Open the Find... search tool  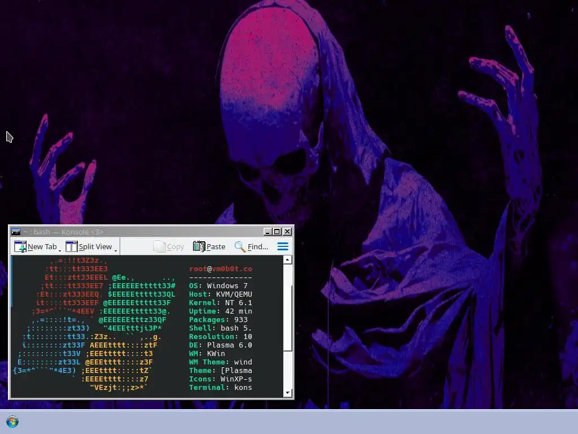pyautogui.click(x=251, y=246)
